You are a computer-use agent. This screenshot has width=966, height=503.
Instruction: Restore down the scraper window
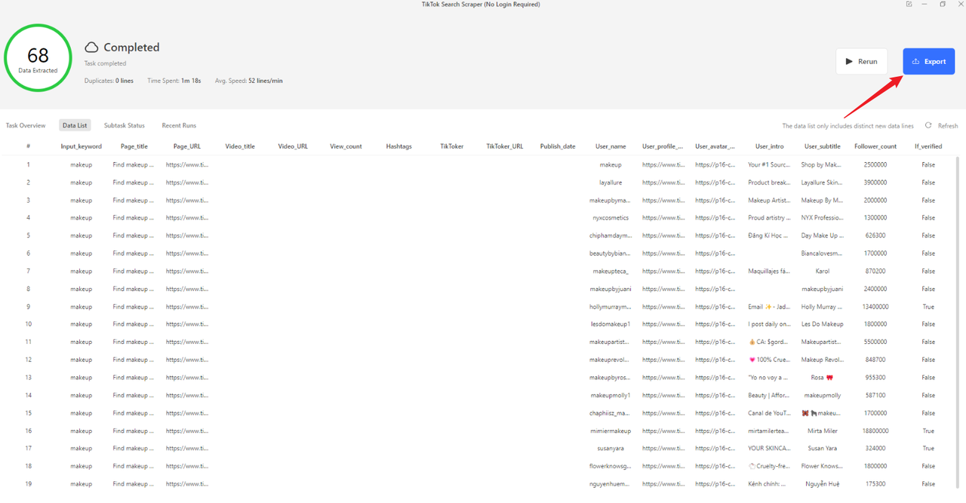(943, 5)
